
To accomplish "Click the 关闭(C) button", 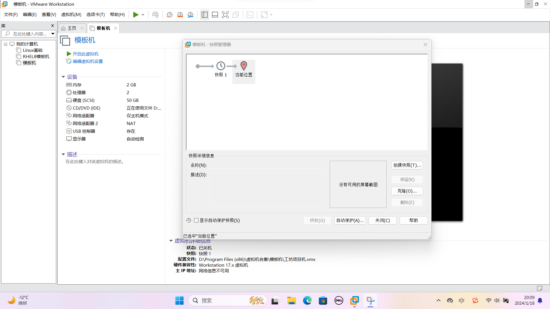I will pyautogui.click(x=382, y=221).
